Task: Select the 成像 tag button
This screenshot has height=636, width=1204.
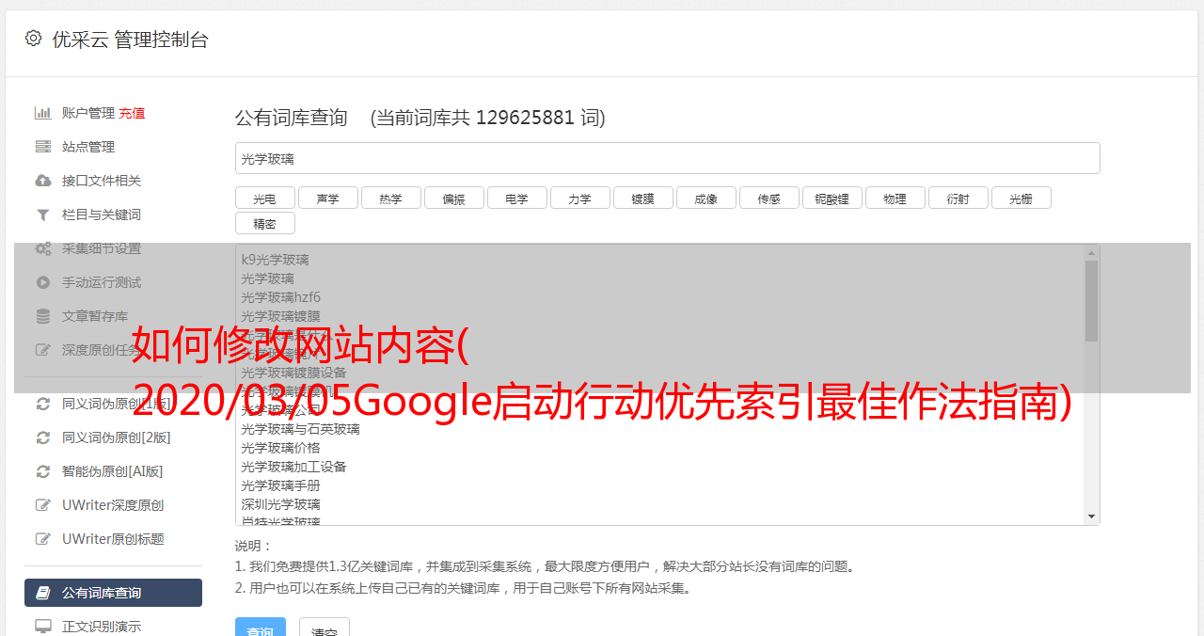Action: tap(705, 198)
